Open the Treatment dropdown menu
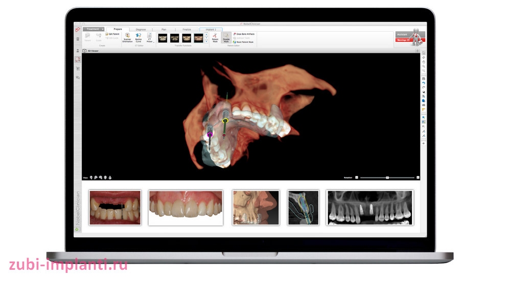 click(94, 29)
